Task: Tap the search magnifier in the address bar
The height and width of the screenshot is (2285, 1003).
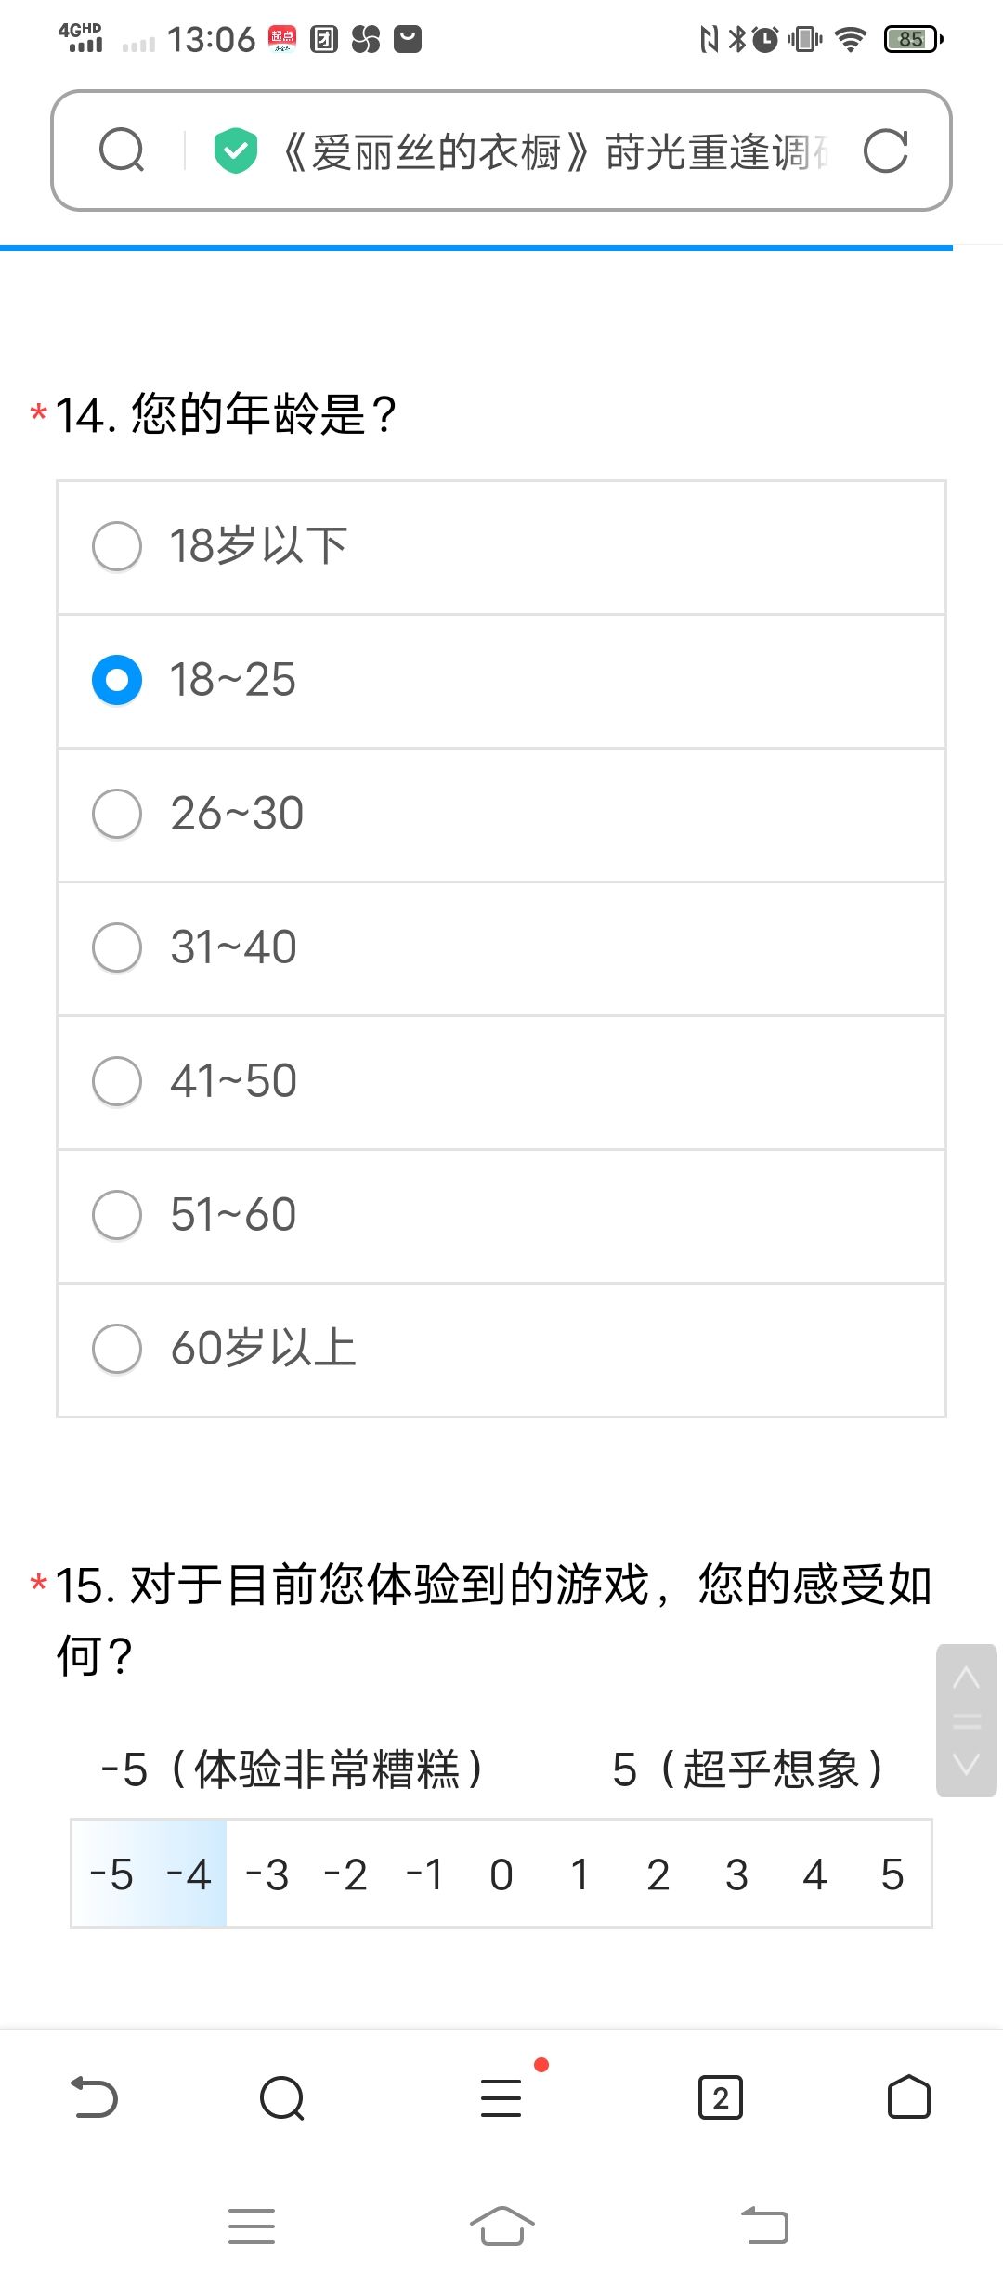Action: [x=122, y=150]
